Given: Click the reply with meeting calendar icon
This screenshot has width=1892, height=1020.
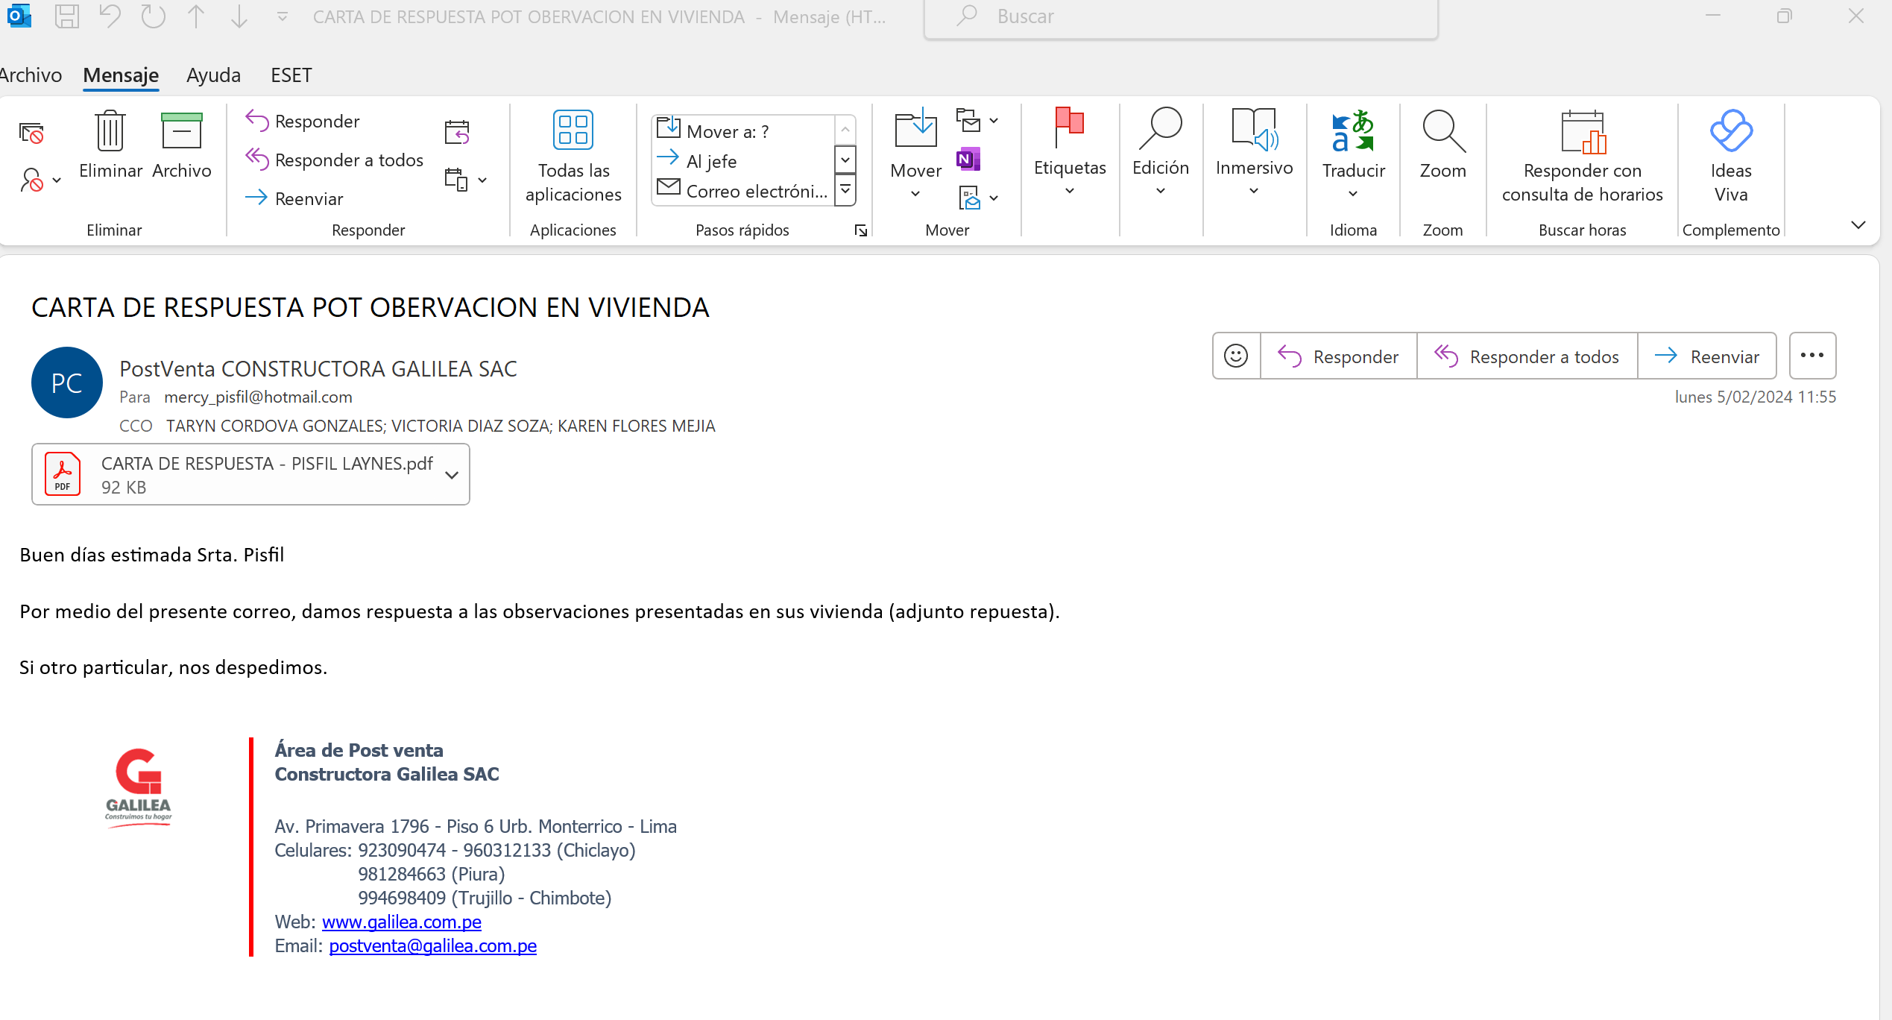Looking at the screenshot, I should (457, 133).
